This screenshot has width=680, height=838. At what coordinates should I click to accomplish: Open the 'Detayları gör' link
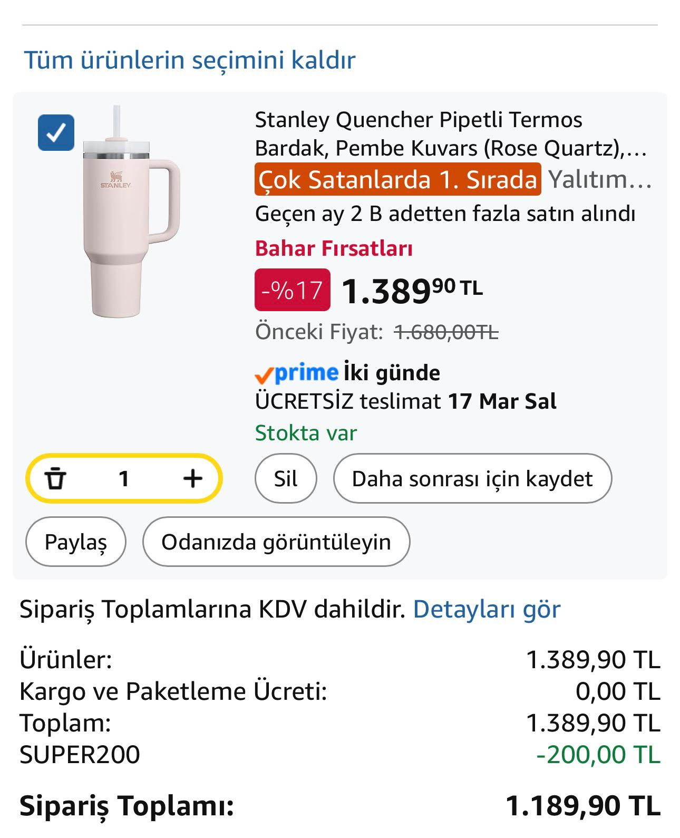(x=486, y=610)
